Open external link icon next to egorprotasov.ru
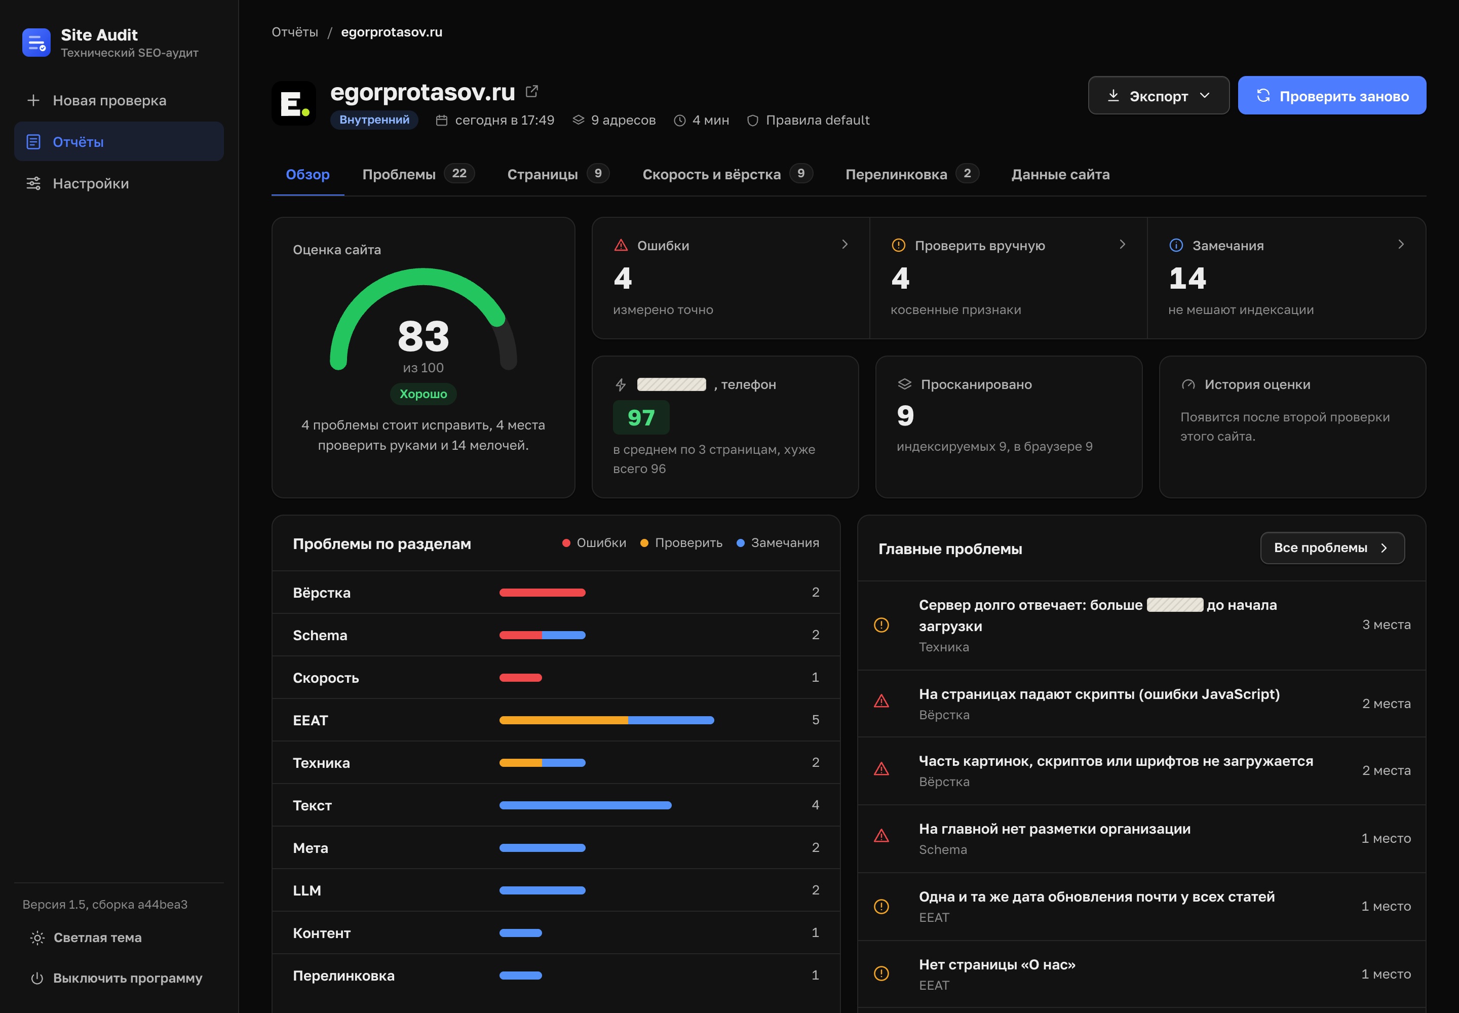1459x1013 pixels. pyautogui.click(x=532, y=92)
